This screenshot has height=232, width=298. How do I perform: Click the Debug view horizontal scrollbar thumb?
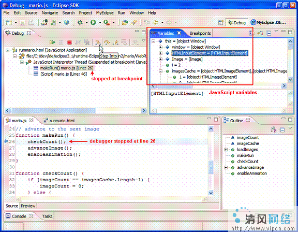(53, 110)
